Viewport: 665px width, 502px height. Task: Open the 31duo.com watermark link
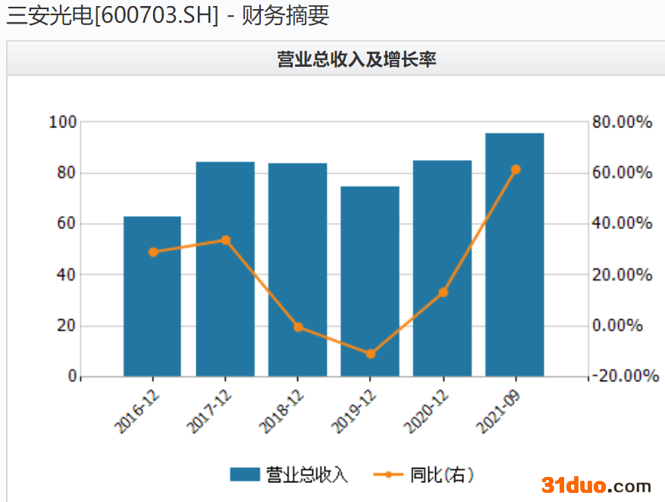(x=596, y=485)
